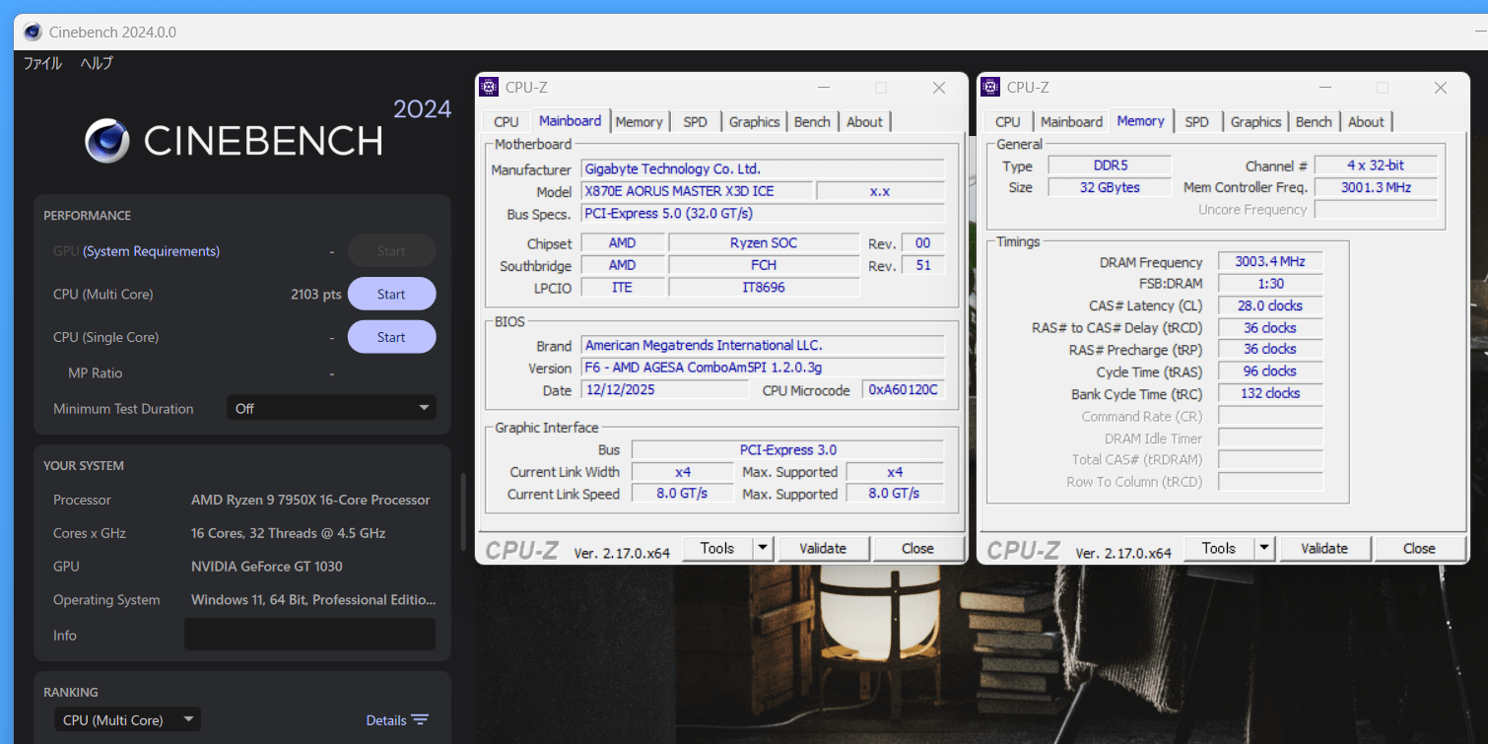
Task: Click the CPU-Z icon of Mainboard window
Action: 489,87
